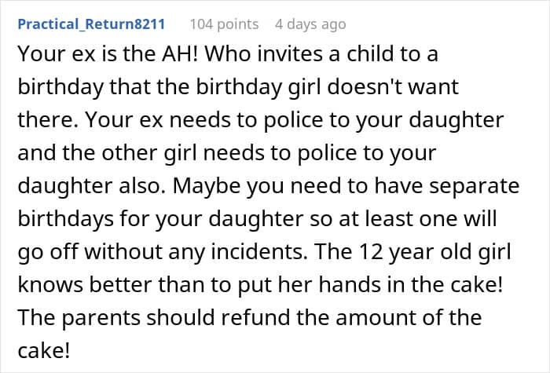Open the Practical_Return8211 user profile
This screenshot has width=550, height=373.
pos(91,24)
